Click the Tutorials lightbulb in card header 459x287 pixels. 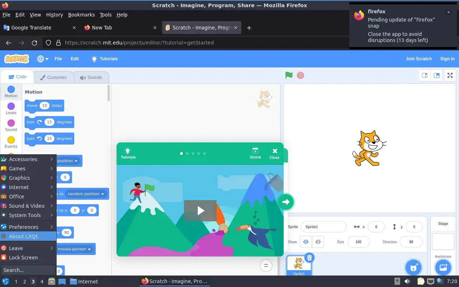tap(128, 153)
